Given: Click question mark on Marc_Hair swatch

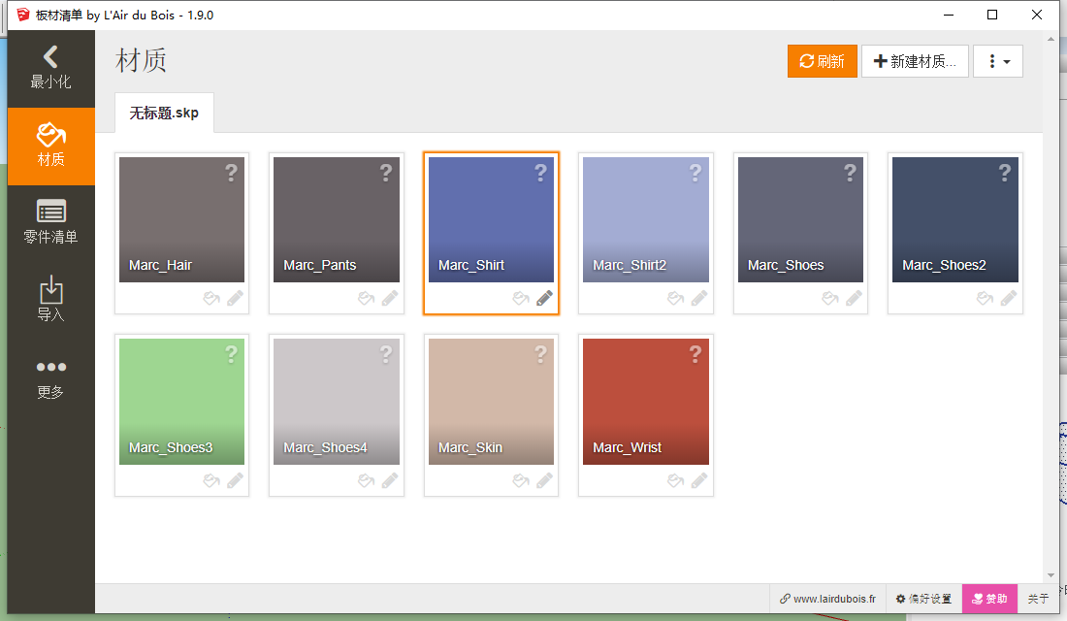Looking at the screenshot, I should tap(232, 173).
